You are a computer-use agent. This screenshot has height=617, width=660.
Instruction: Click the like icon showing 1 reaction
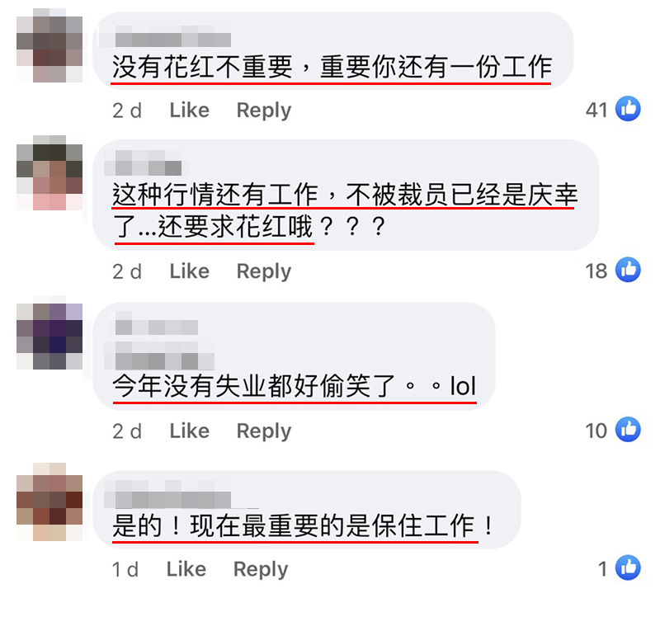[x=628, y=568]
